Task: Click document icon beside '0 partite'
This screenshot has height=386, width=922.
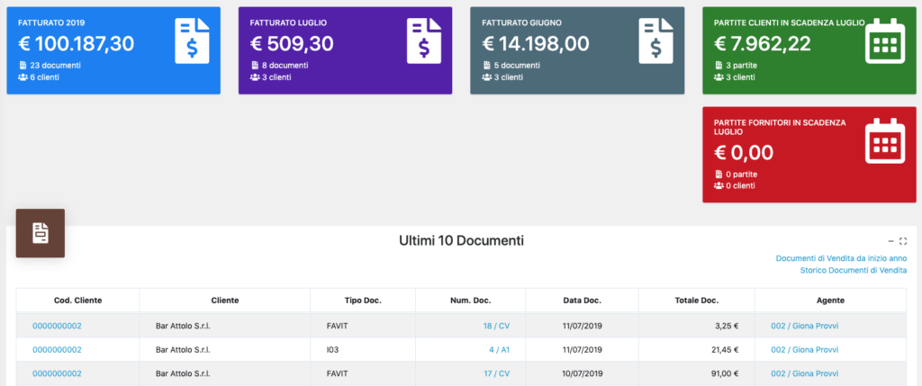Action: point(719,175)
